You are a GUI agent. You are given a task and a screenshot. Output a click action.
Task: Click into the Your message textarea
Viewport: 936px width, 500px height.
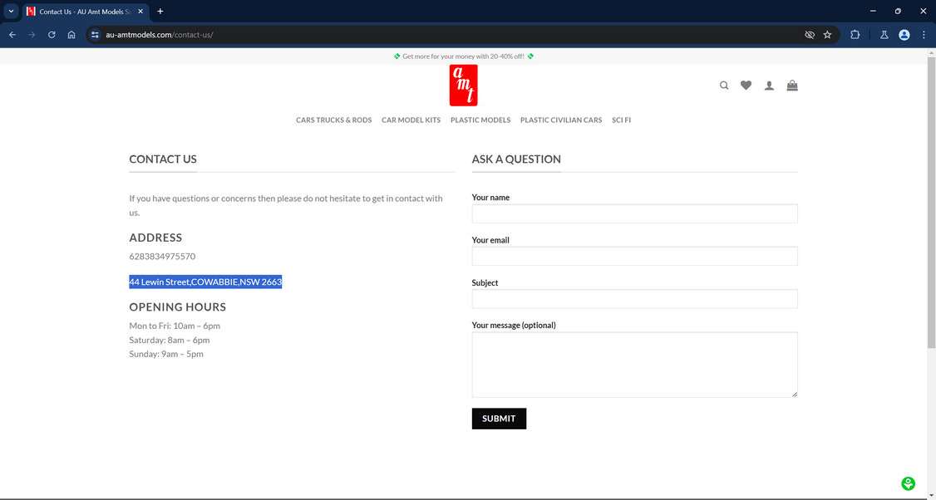634,365
